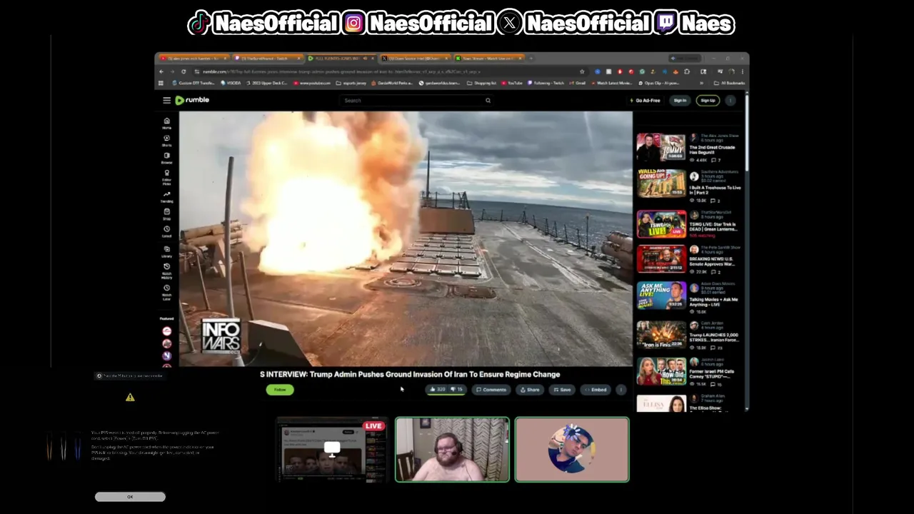
Task: Click 'I Built A Treehouse To Live In' title
Action: tap(715, 190)
